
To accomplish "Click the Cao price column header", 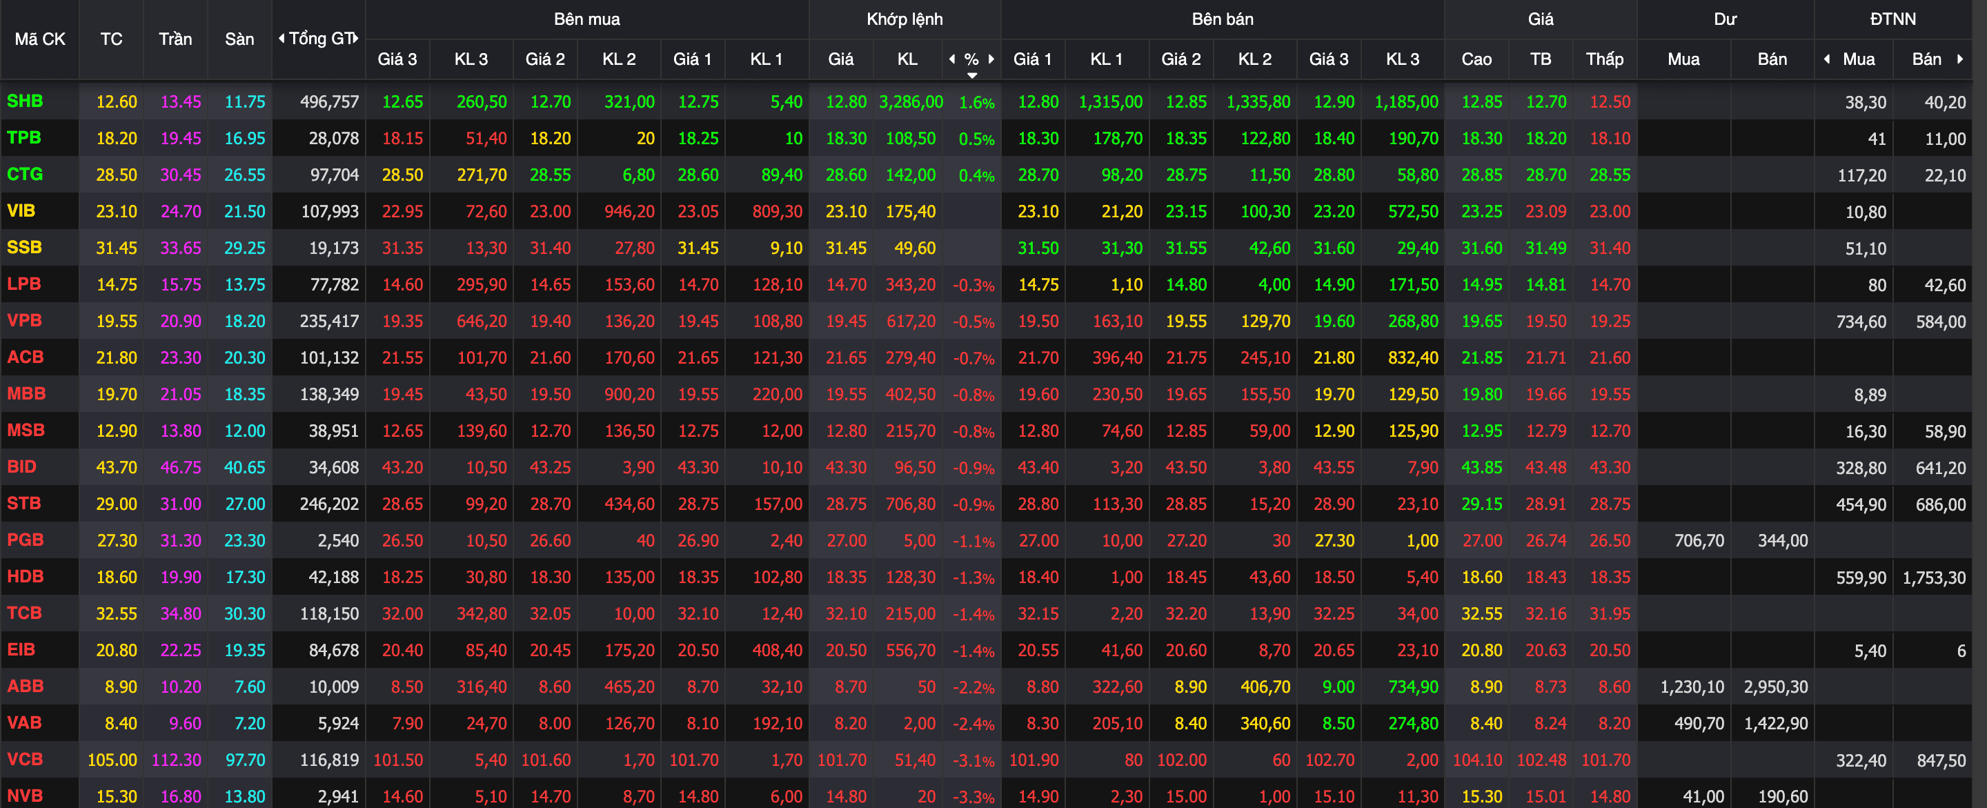I will pos(1476,59).
